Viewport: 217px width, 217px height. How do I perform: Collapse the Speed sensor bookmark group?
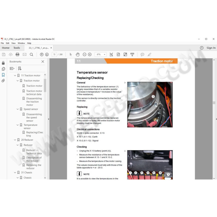18,109
